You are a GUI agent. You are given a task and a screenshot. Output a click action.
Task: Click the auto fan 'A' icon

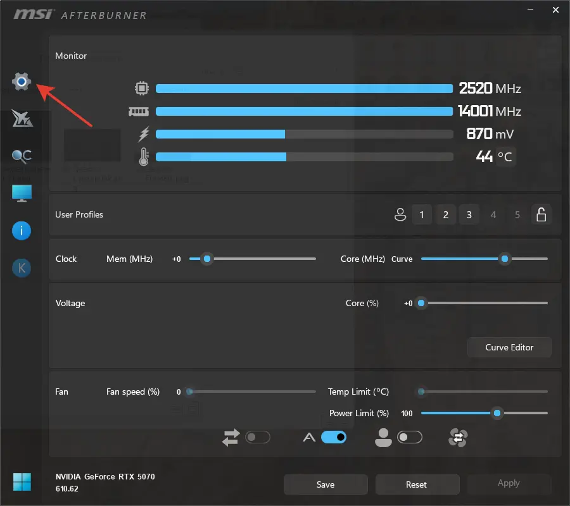click(309, 438)
